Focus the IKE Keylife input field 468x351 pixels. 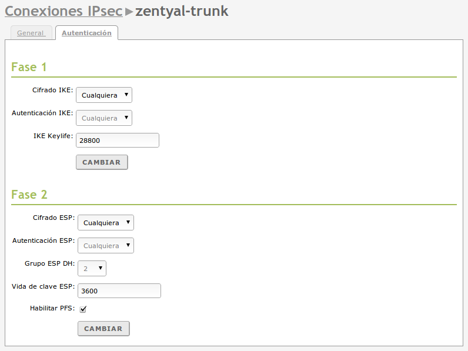tap(118, 141)
